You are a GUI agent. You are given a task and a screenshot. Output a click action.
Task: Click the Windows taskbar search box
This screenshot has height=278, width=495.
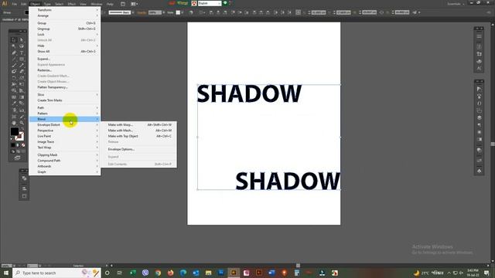[56, 273]
